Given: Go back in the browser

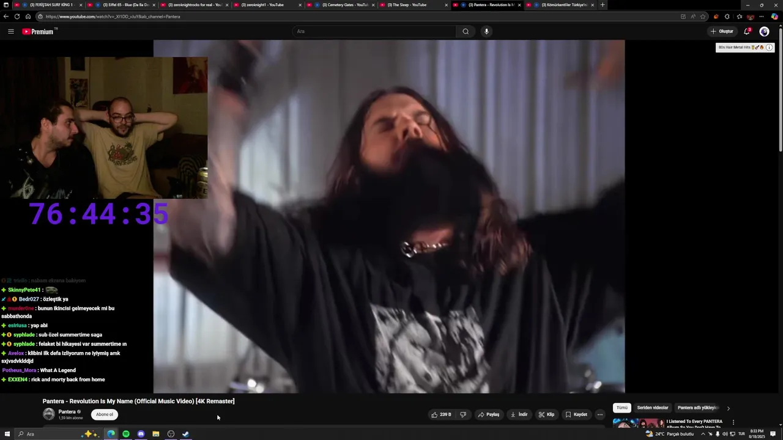Looking at the screenshot, I should pyautogui.click(x=6, y=16).
